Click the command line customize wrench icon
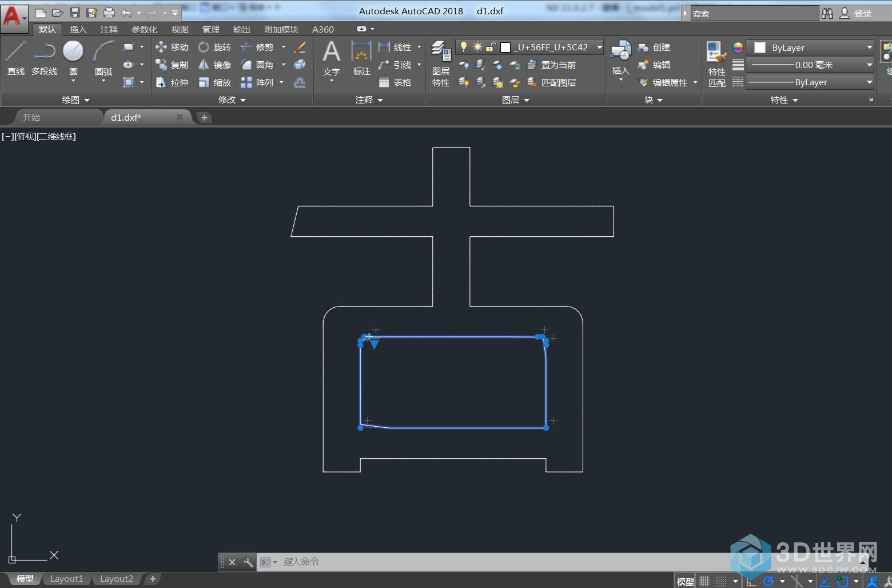The width and height of the screenshot is (892, 588). point(248,562)
